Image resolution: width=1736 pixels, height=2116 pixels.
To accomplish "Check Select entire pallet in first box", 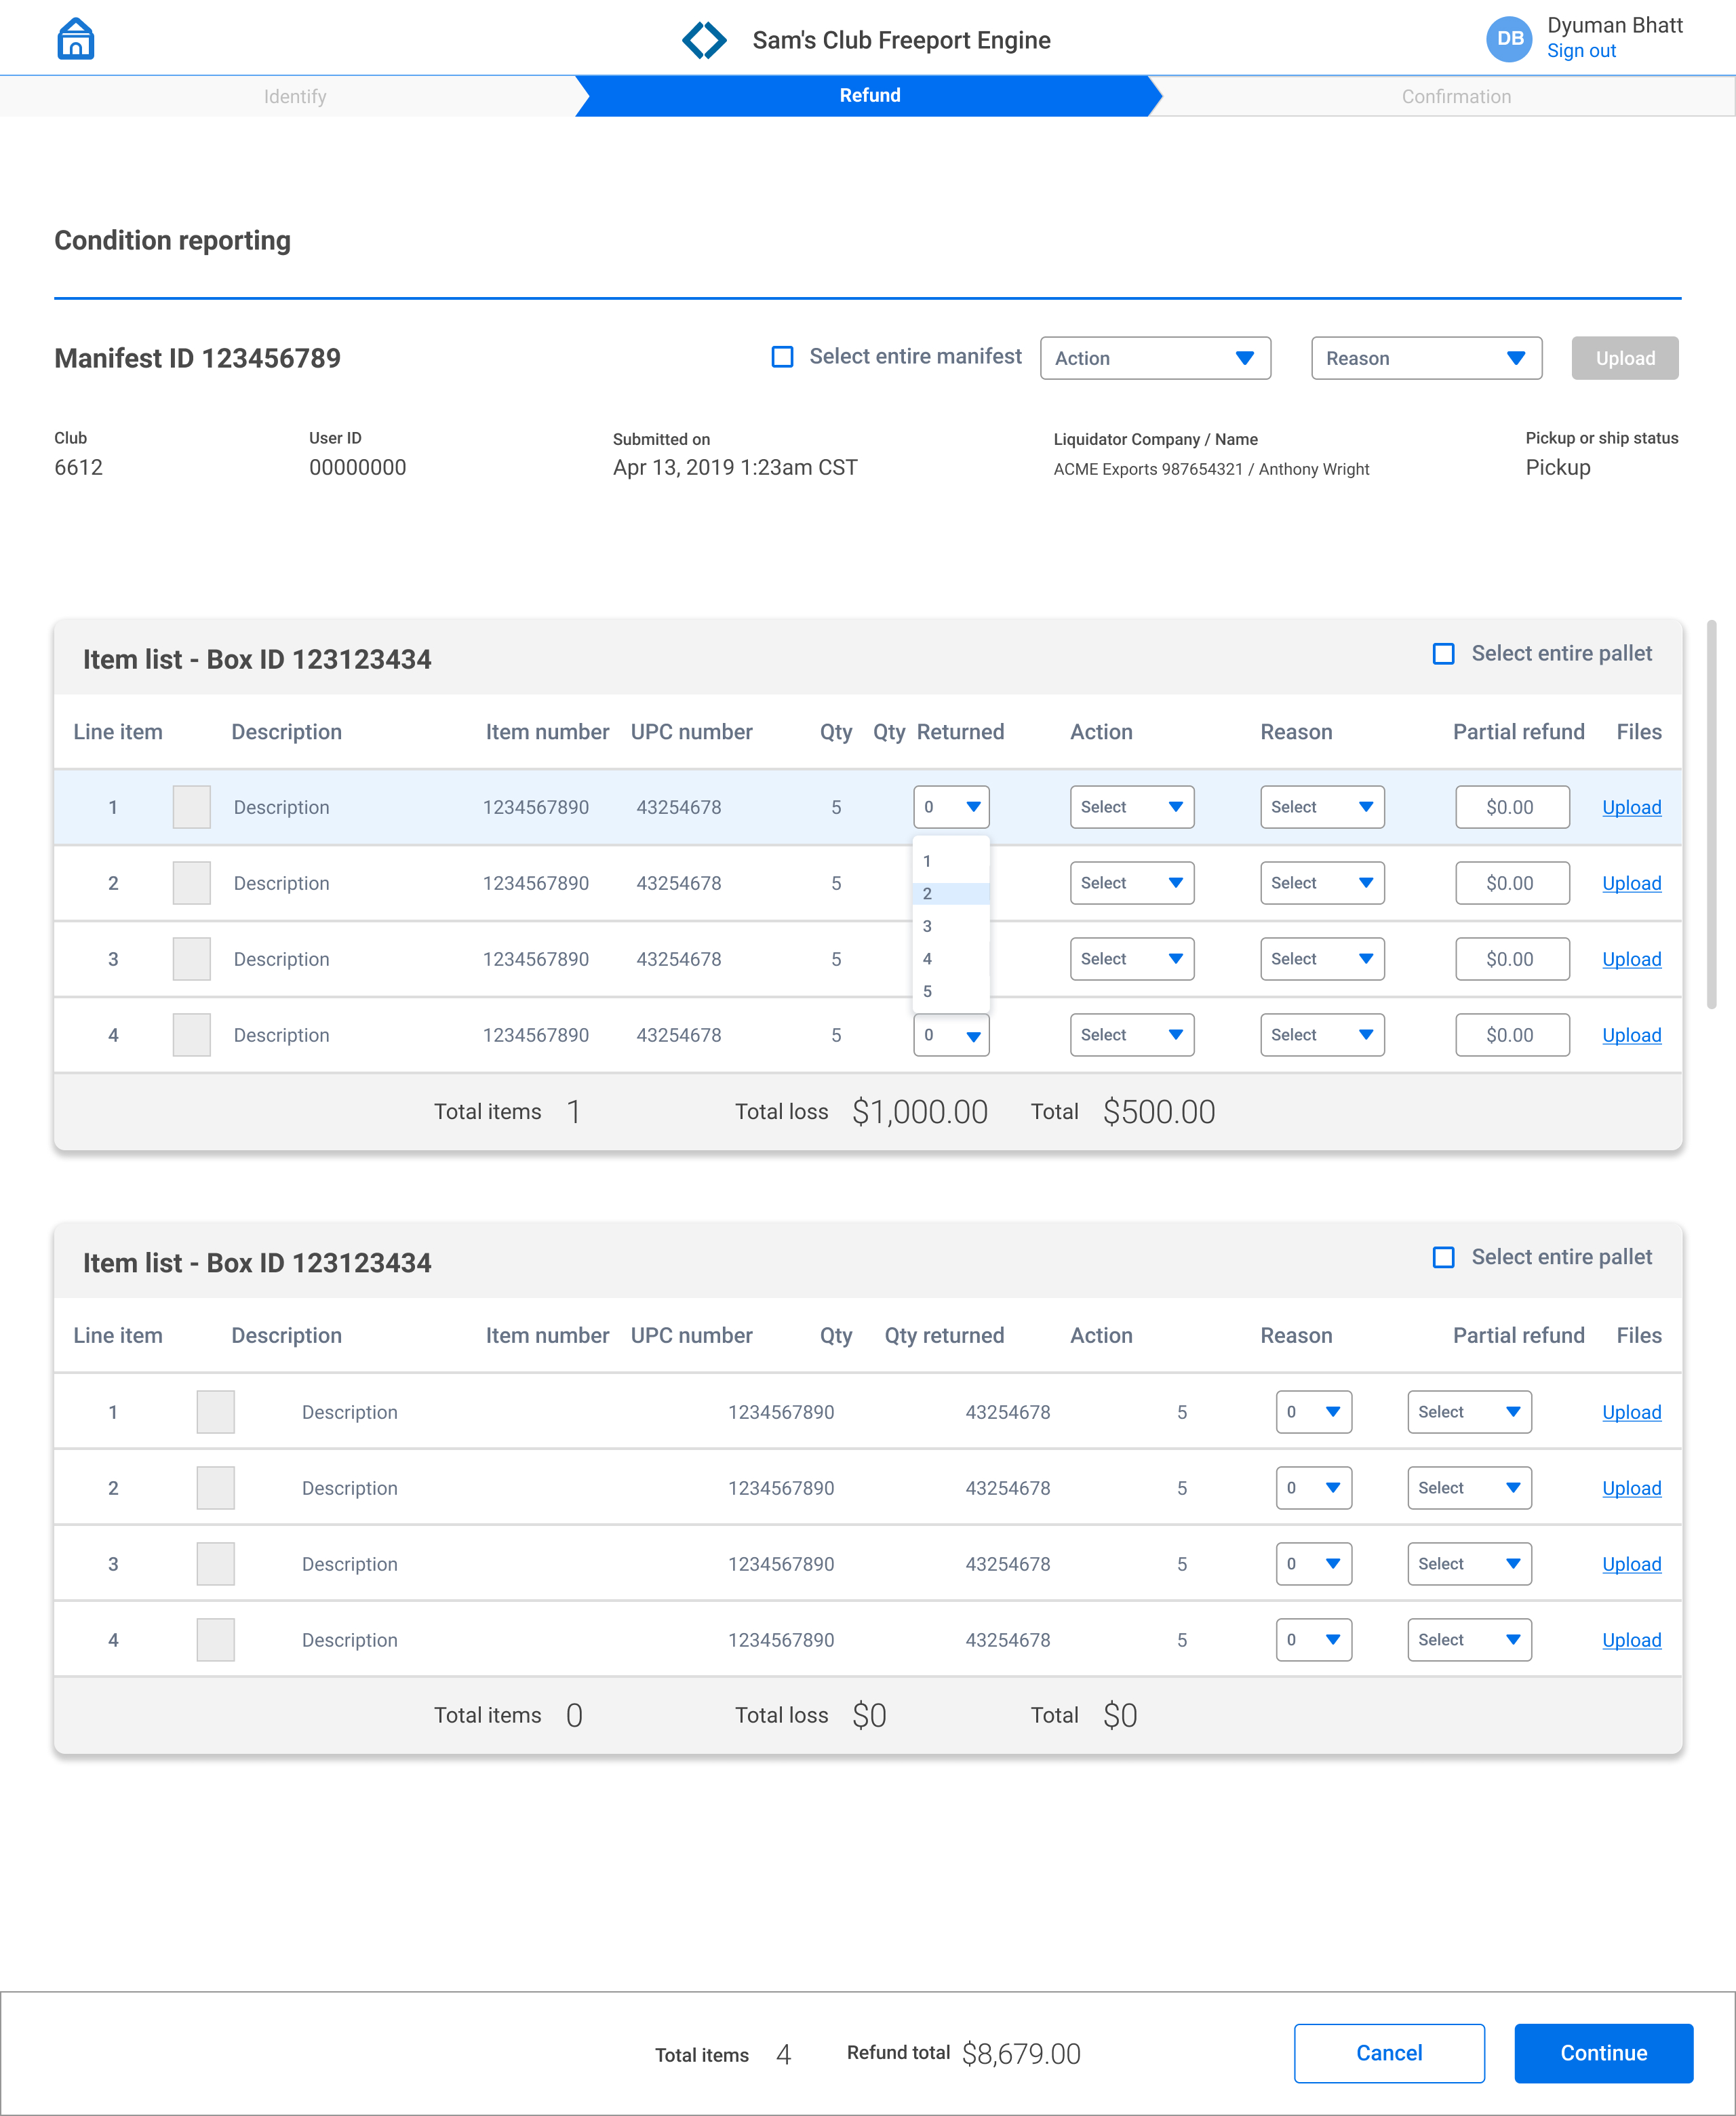I will (1443, 654).
